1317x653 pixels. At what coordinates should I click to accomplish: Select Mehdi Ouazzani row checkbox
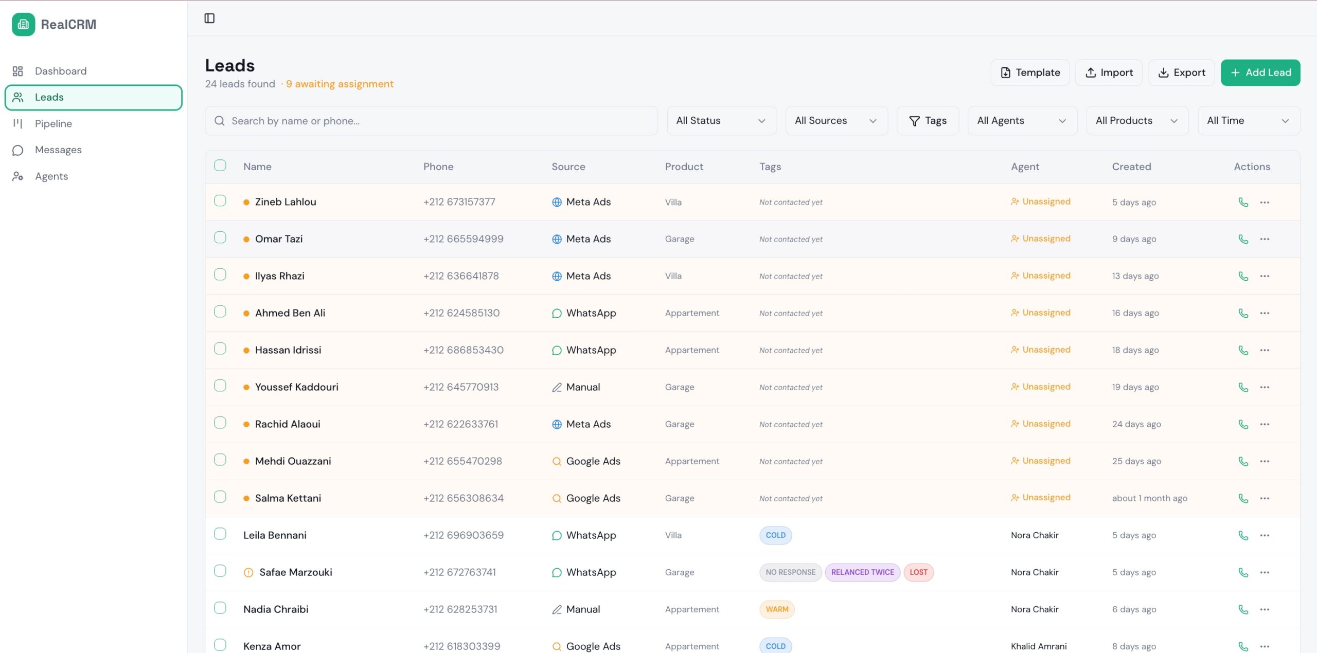[220, 460]
